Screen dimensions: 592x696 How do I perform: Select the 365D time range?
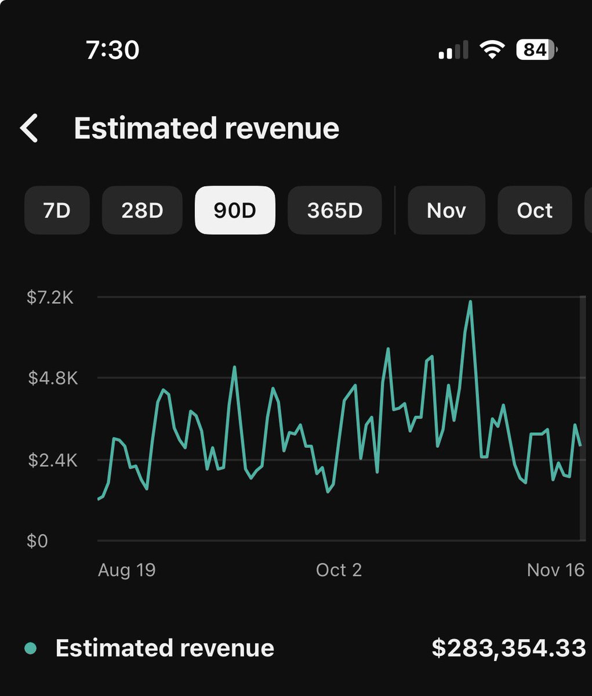[x=335, y=210]
